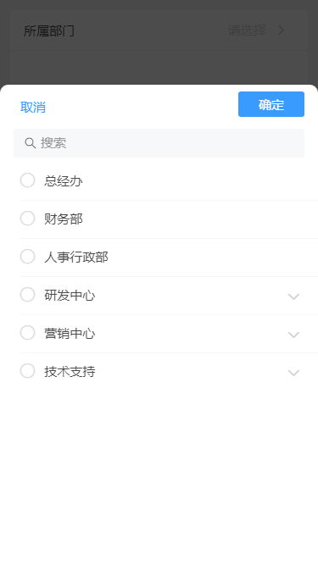Click the arrow beside 请选择
Screen dimensions: 318x565
coord(282,30)
